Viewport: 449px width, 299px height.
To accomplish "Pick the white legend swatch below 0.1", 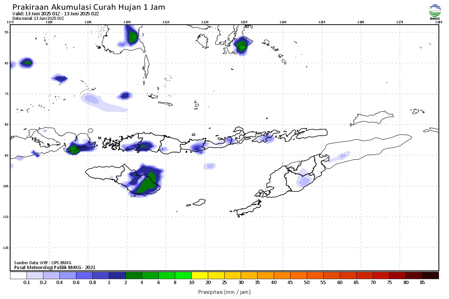I will click(18, 275).
